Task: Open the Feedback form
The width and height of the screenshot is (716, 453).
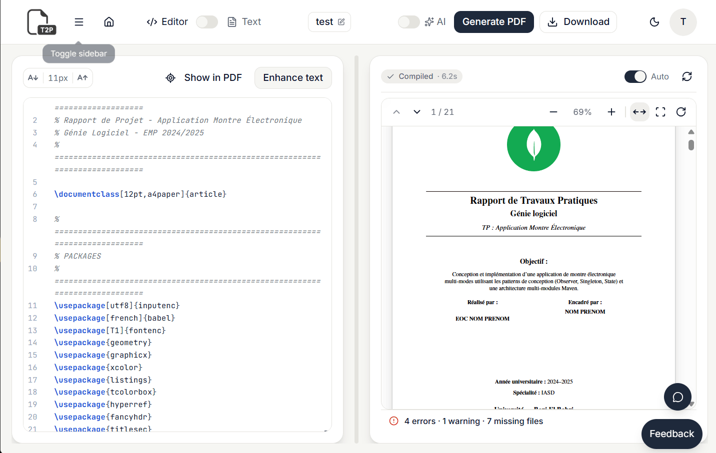Action: coord(671,434)
